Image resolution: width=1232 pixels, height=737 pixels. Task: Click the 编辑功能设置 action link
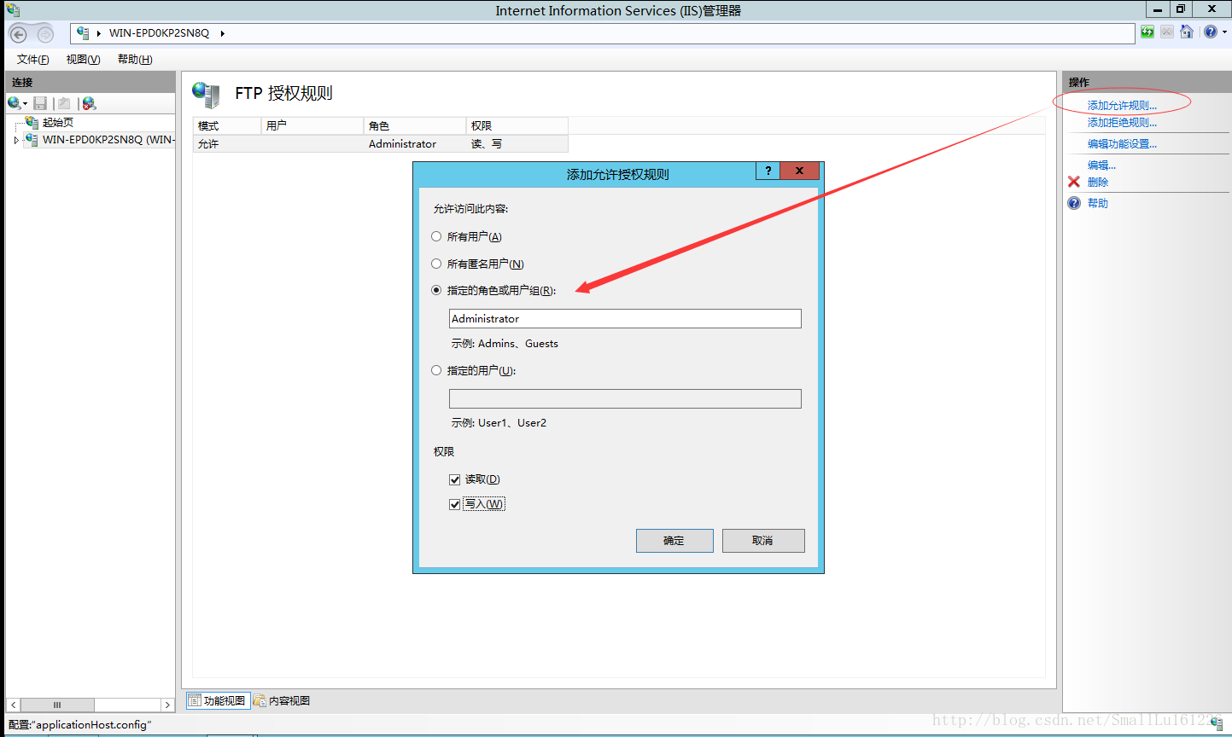[x=1122, y=144]
